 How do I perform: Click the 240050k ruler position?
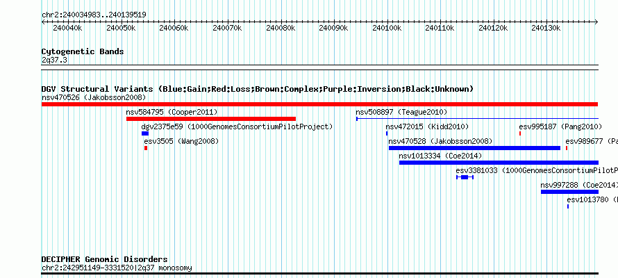click(x=121, y=28)
